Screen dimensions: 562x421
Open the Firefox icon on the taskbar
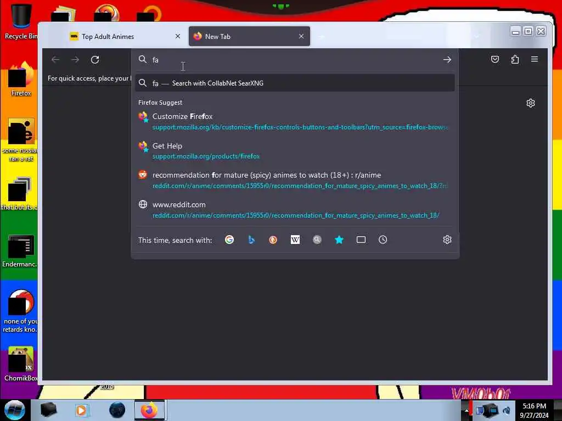pos(149,410)
